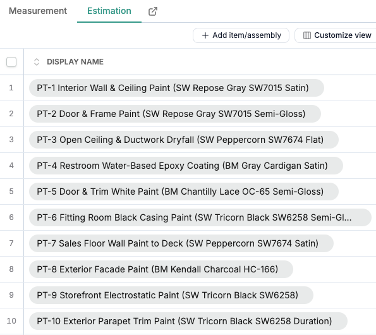Select PT-6 Fitting Room Black Casing Paint
This screenshot has height=335, width=376.
click(x=200, y=217)
